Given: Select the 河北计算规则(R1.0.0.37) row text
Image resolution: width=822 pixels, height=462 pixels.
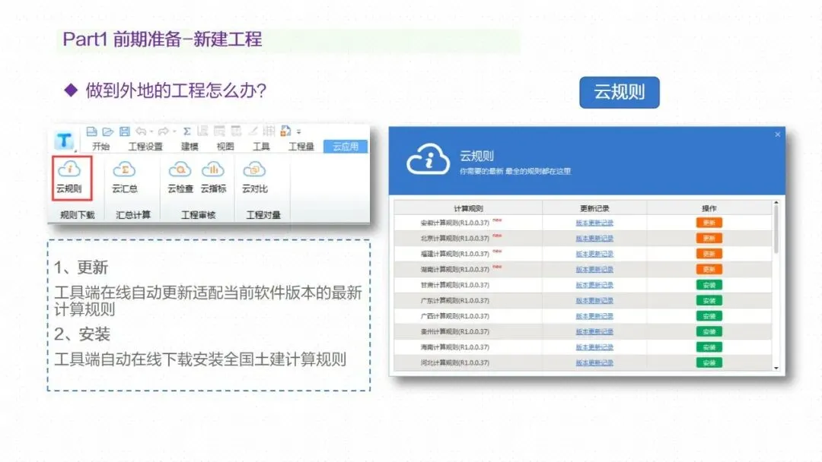Looking at the screenshot, I should point(454,362).
